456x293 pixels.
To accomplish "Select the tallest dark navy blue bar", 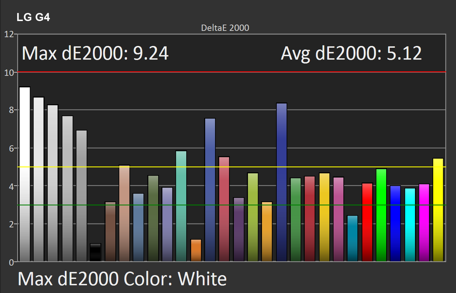I will point(281,183).
